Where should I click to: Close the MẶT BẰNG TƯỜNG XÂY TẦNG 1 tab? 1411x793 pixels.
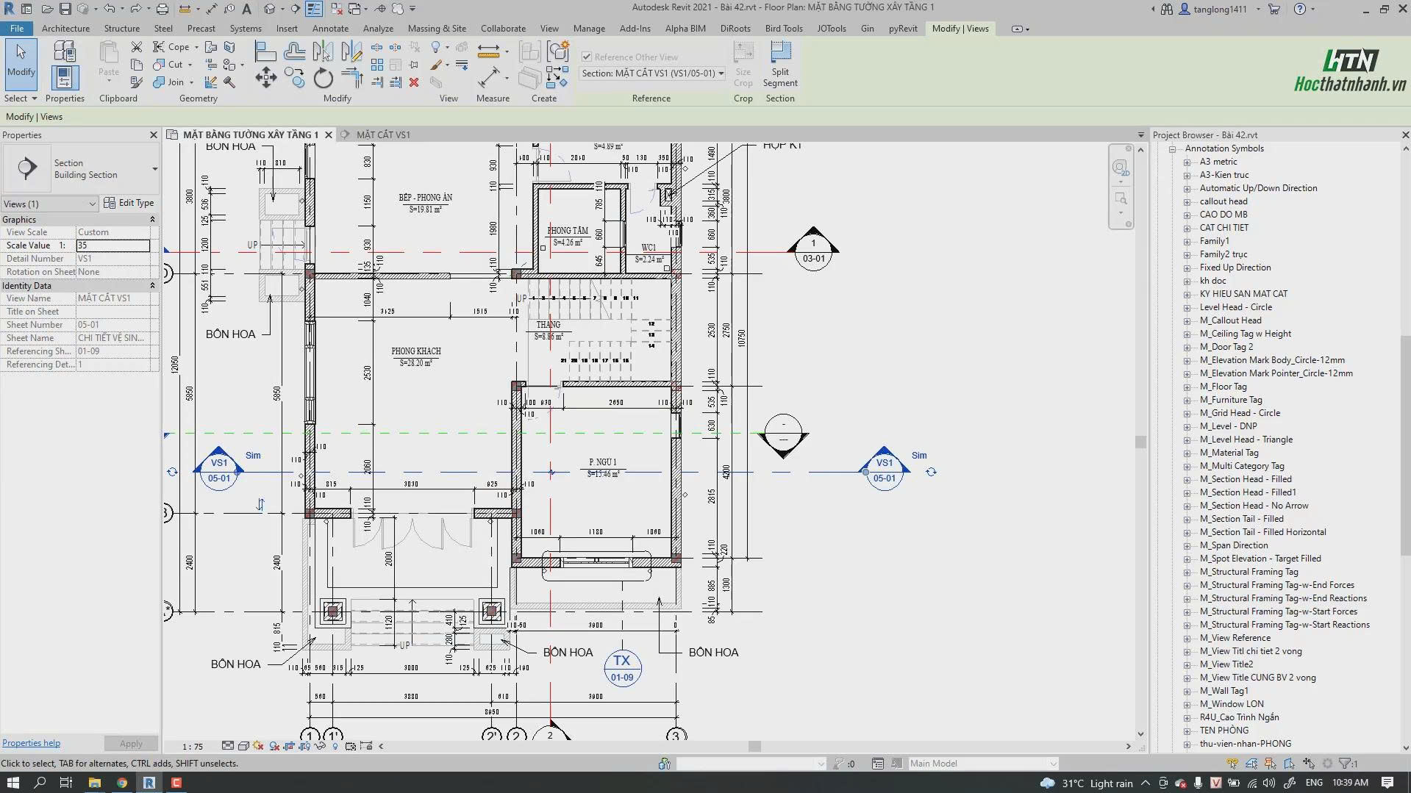click(329, 134)
